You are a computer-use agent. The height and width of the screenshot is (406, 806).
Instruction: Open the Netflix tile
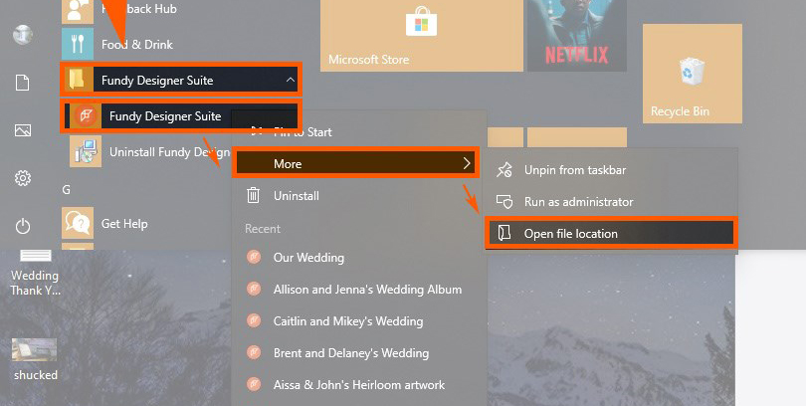pyautogui.click(x=577, y=35)
